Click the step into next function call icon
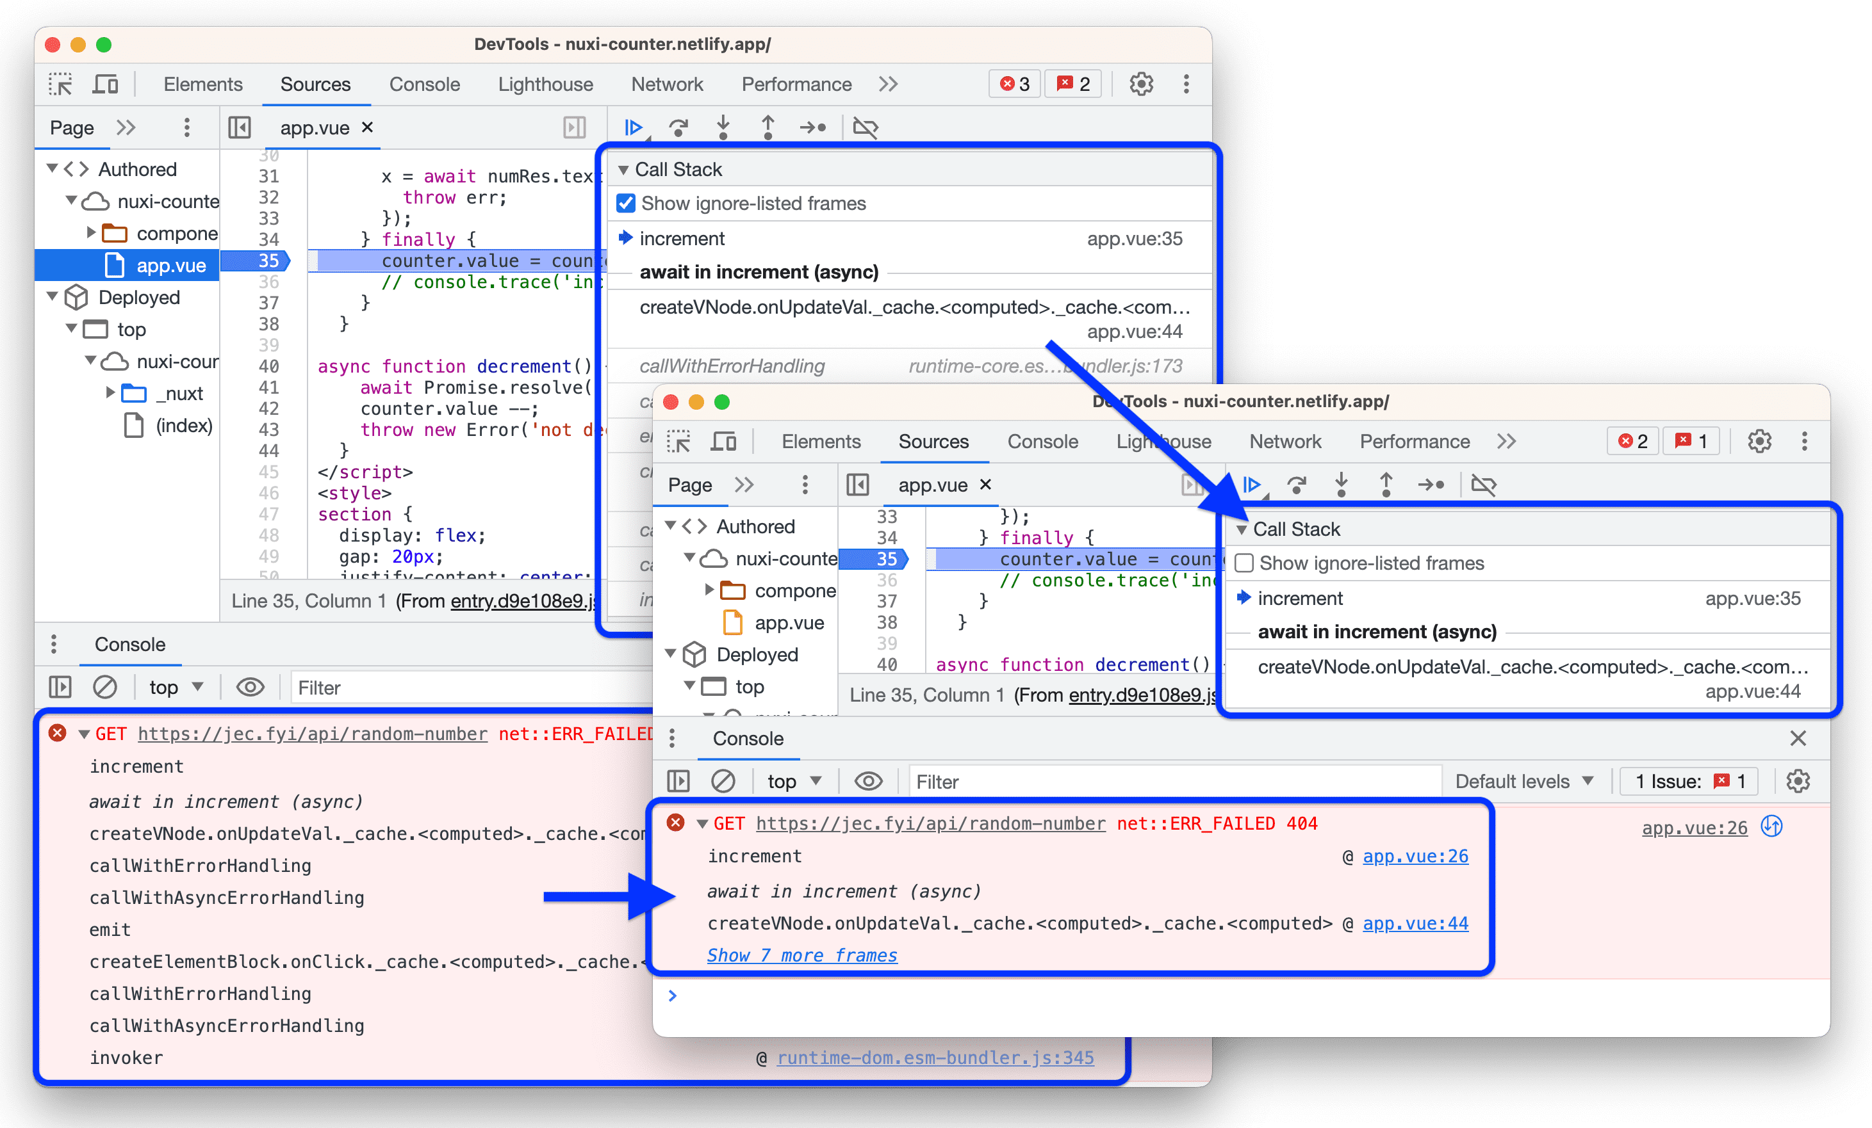The width and height of the screenshot is (1872, 1128). pos(728,125)
